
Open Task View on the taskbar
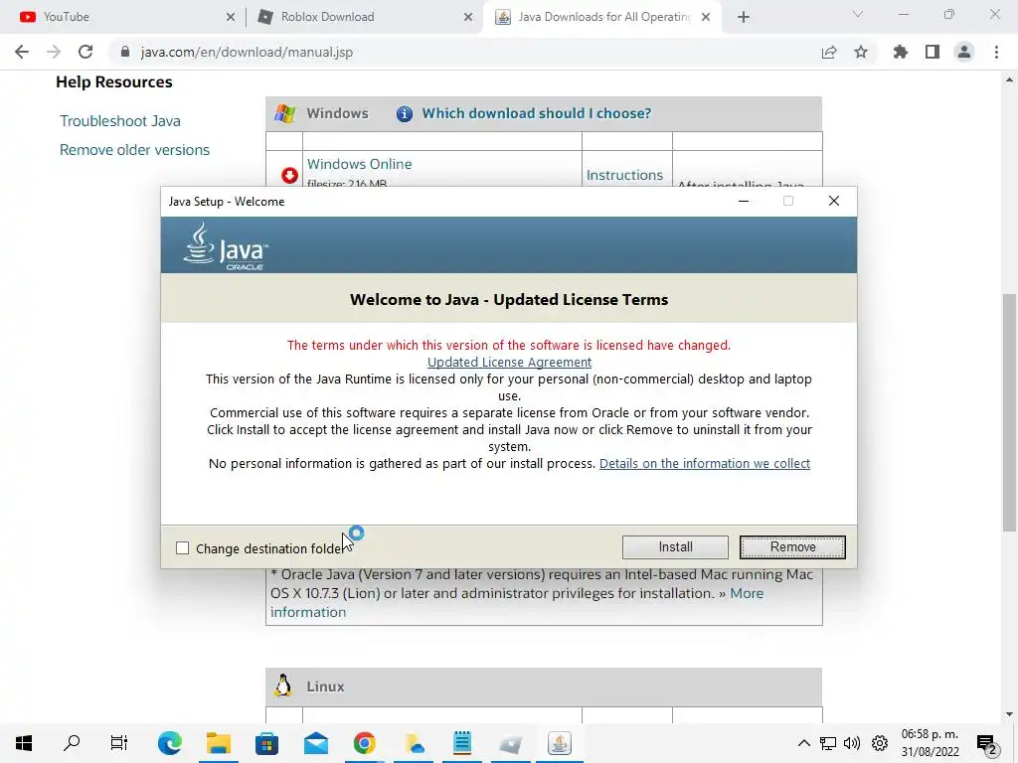(119, 743)
